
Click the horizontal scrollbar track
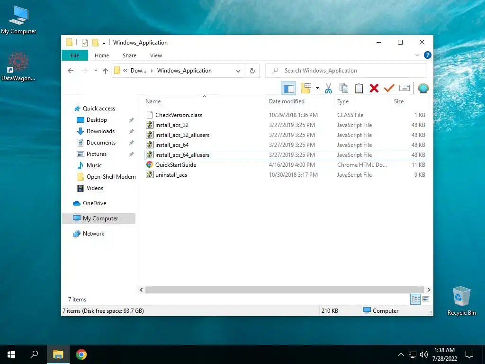click(x=285, y=290)
